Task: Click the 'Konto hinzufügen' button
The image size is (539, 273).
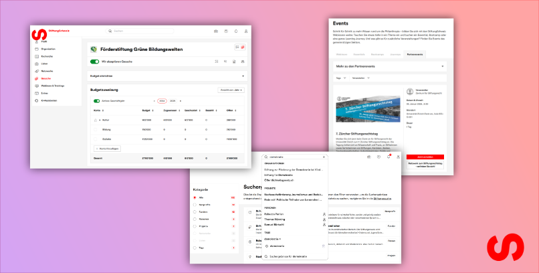Action: (x=106, y=148)
